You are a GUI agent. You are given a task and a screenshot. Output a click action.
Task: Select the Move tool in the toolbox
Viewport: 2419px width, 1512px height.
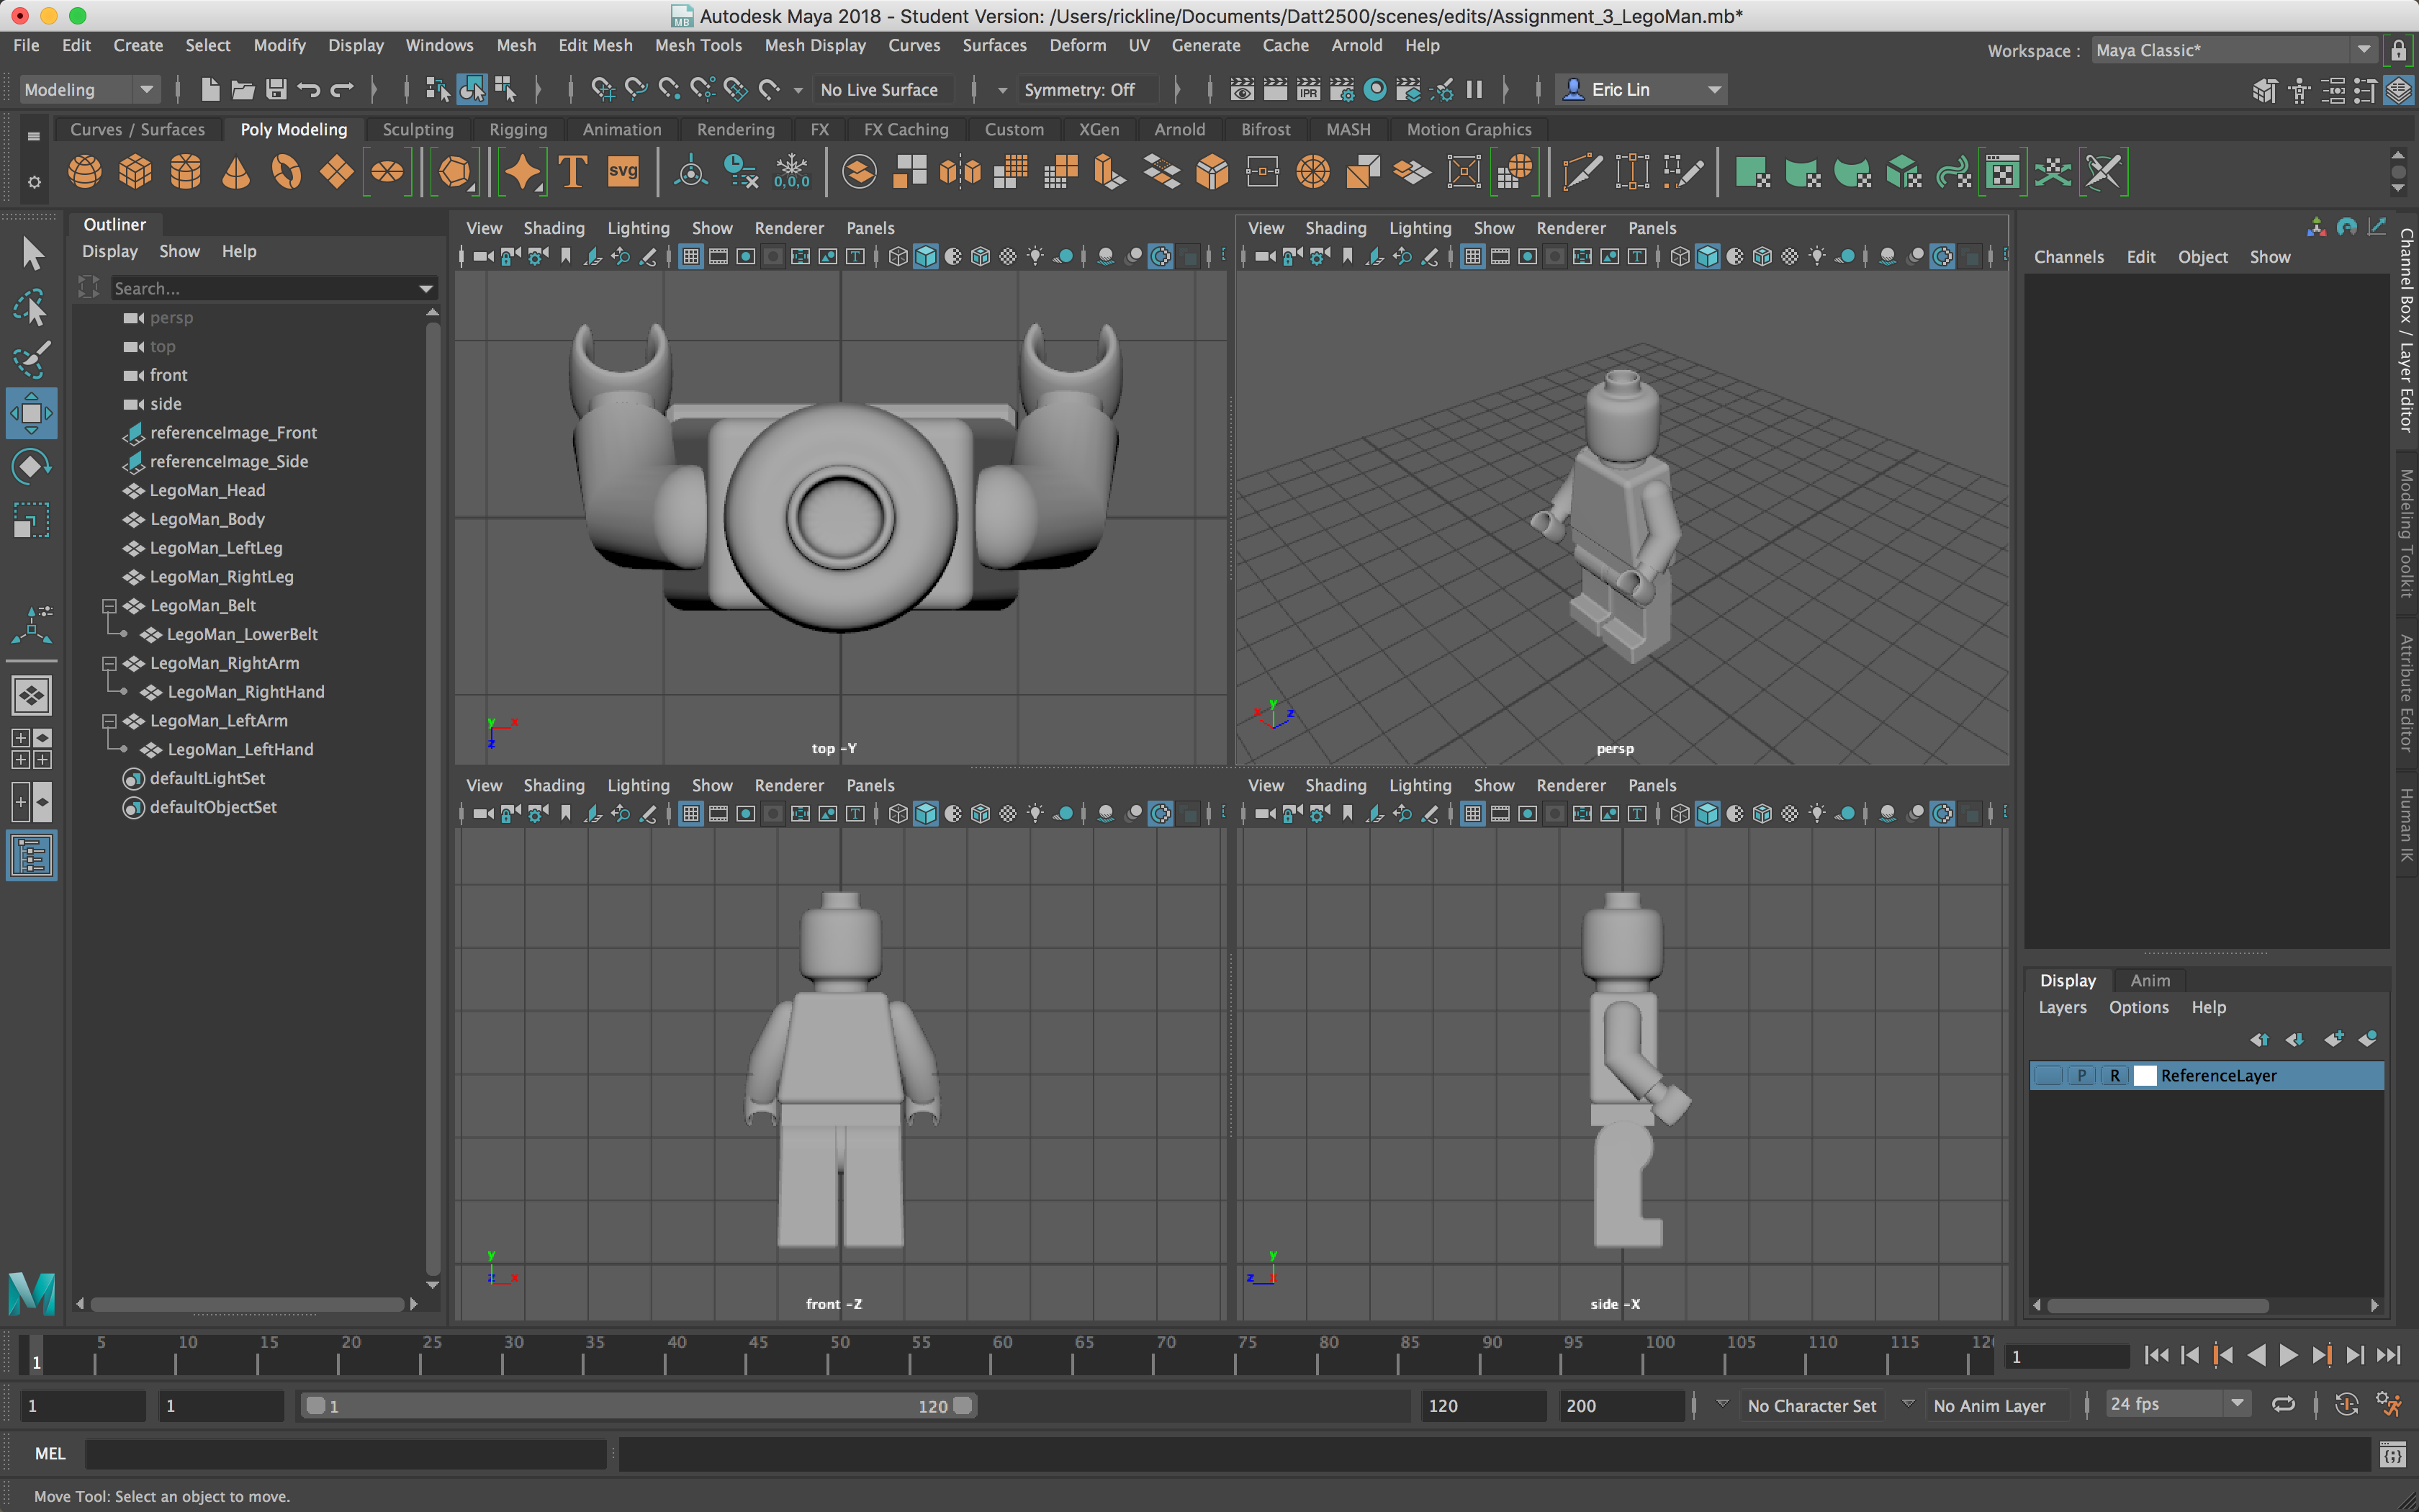(31, 413)
